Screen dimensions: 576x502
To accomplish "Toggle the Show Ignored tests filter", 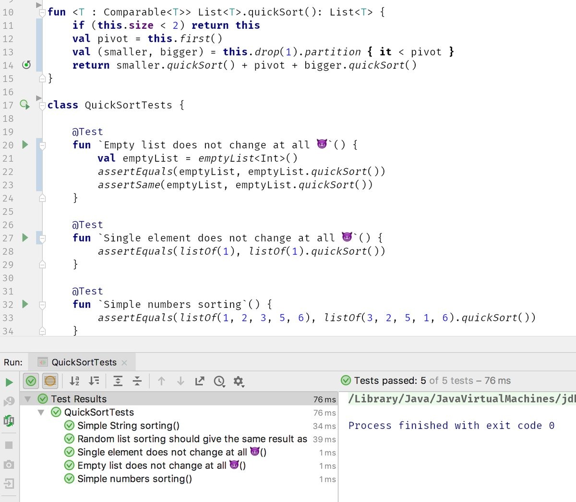I will pos(49,381).
